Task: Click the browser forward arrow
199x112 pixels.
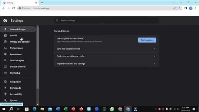Action: point(8,8)
